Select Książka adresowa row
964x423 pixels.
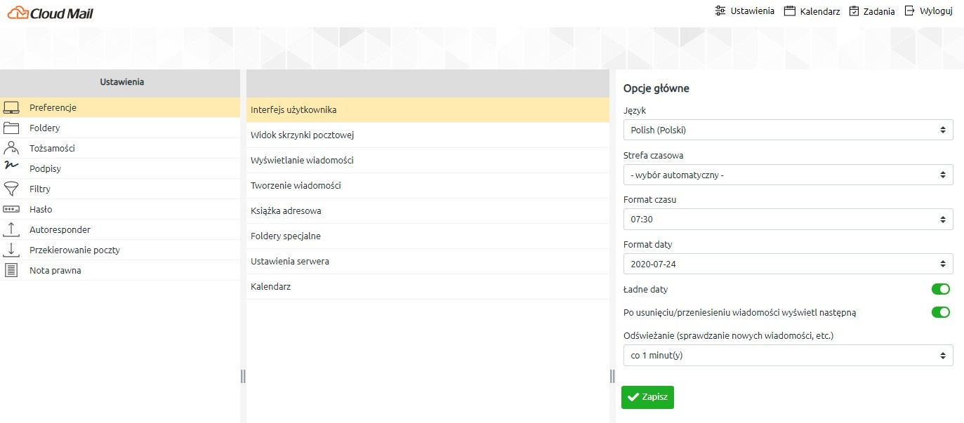pyautogui.click(x=428, y=211)
